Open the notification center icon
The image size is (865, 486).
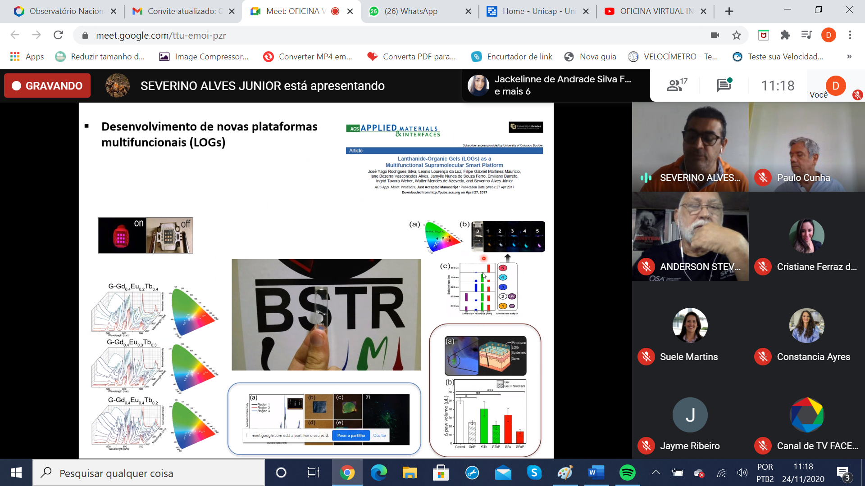(x=844, y=473)
